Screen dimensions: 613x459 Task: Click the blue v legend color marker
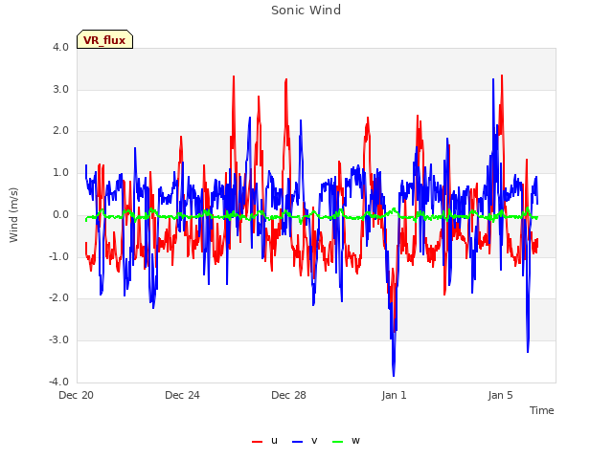(297, 442)
